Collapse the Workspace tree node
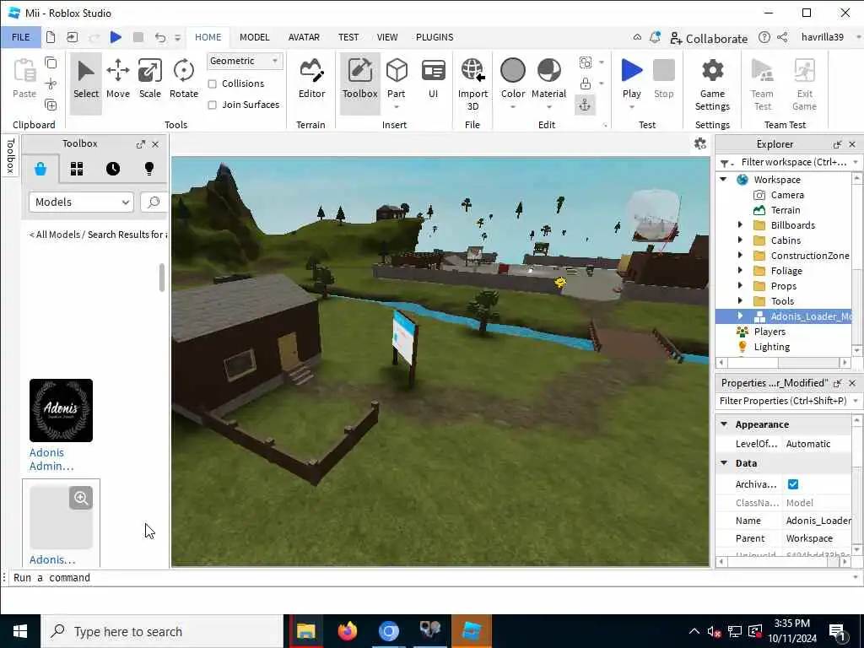This screenshot has width=864, height=648. 723,180
